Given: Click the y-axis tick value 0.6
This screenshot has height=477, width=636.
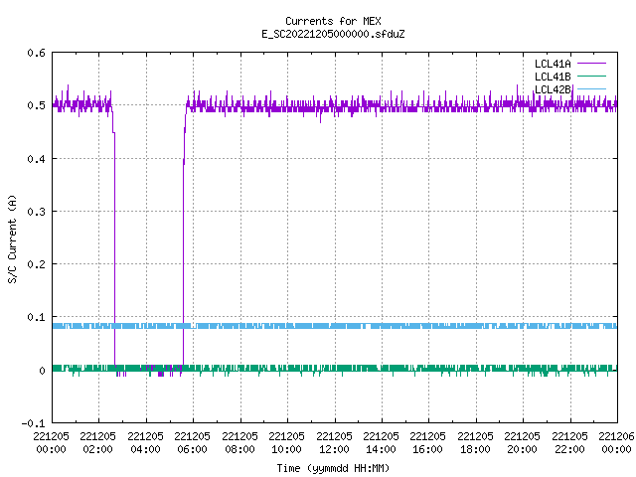Looking at the screenshot, I should (36, 53).
